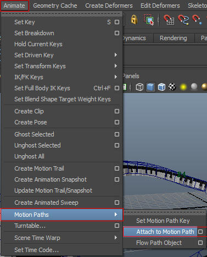The width and height of the screenshot is (207, 257).
Task: Tear off the Animate menu via dashed handle
Action: pyautogui.click(x=61, y=14)
